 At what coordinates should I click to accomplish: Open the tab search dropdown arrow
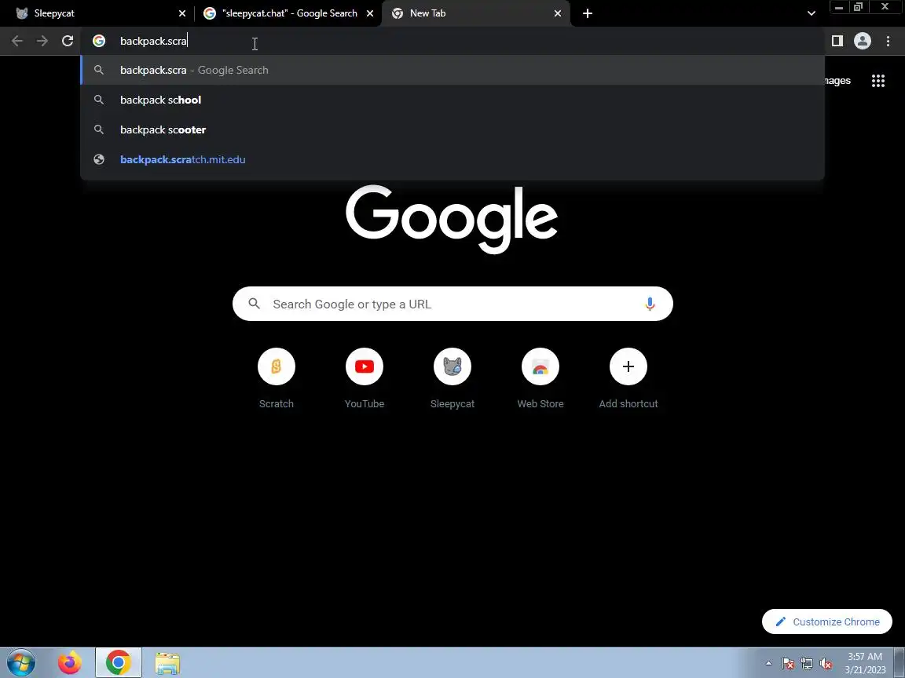click(811, 13)
